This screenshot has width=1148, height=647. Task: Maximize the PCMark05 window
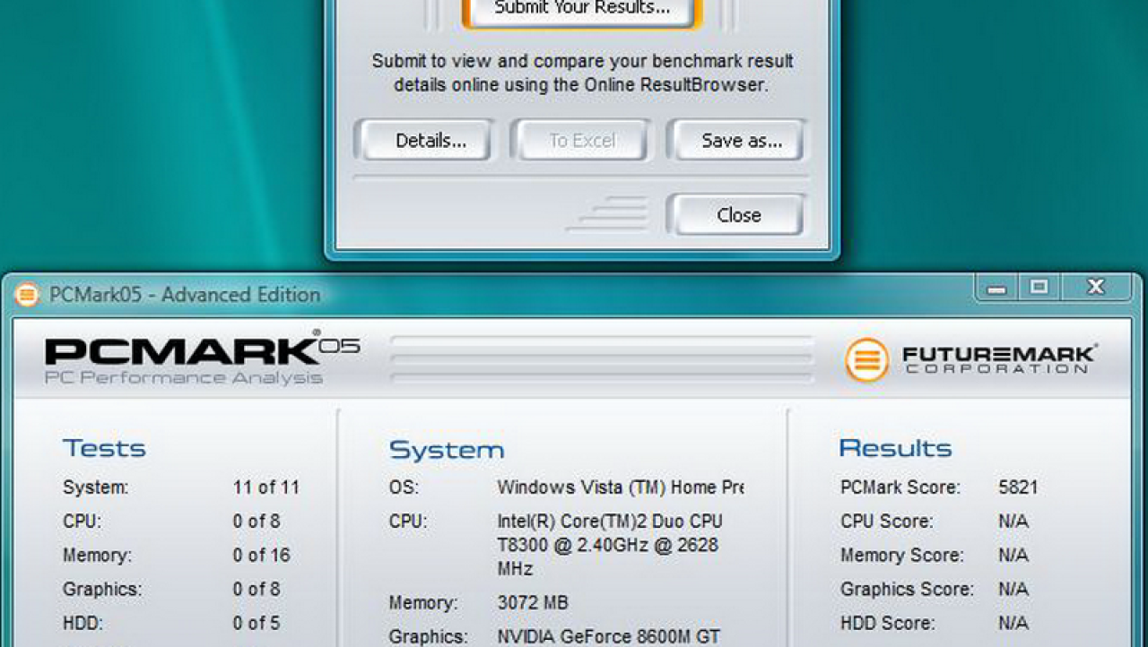(x=1039, y=288)
